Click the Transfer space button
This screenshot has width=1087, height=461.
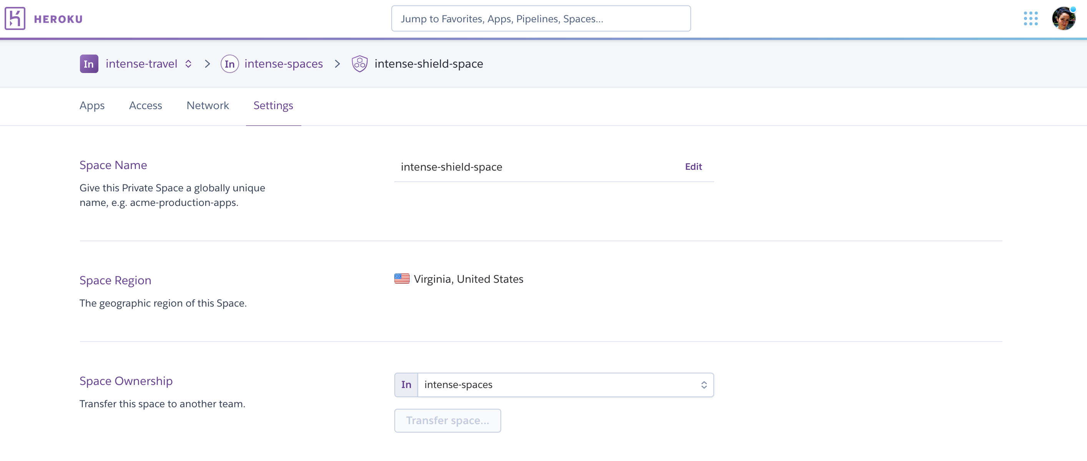click(447, 421)
